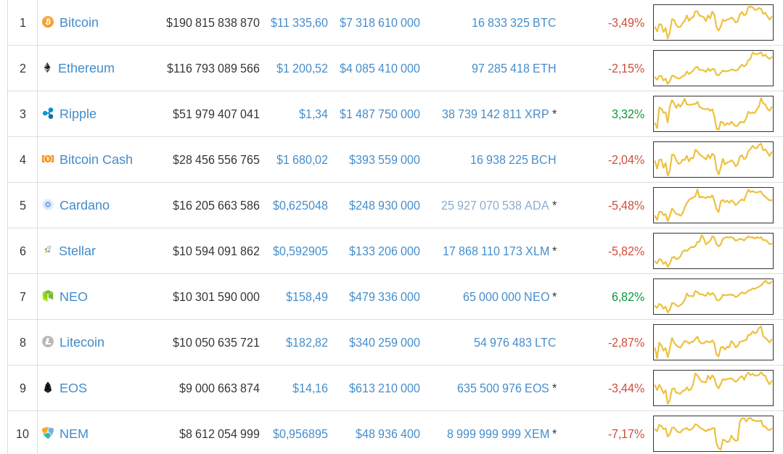The height and width of the screenshot is (454, 783).
Task: Click the Cardano logo icon
Action: click(x=48, y=205)
